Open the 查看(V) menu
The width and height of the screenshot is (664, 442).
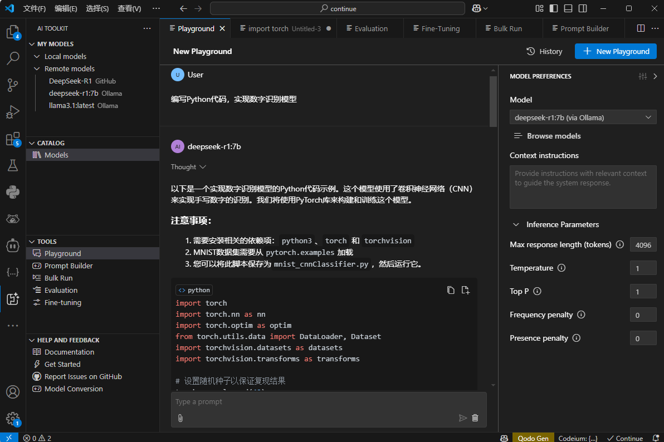point(129,8)
